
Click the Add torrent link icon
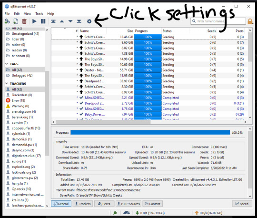click(x=7, y=21)
